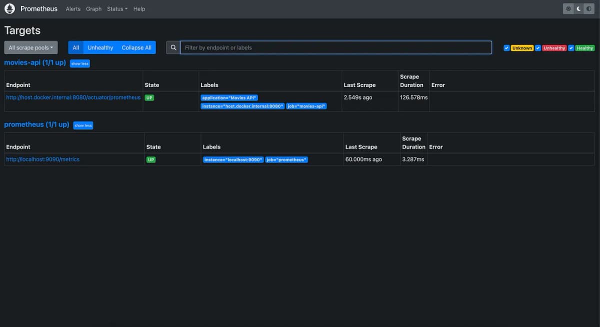Click the 3.287ms scrape duration value

click(413, 159)
